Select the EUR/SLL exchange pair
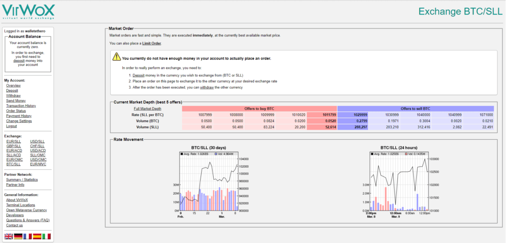The width and height of the screenshot is (511, 243). 14,142
